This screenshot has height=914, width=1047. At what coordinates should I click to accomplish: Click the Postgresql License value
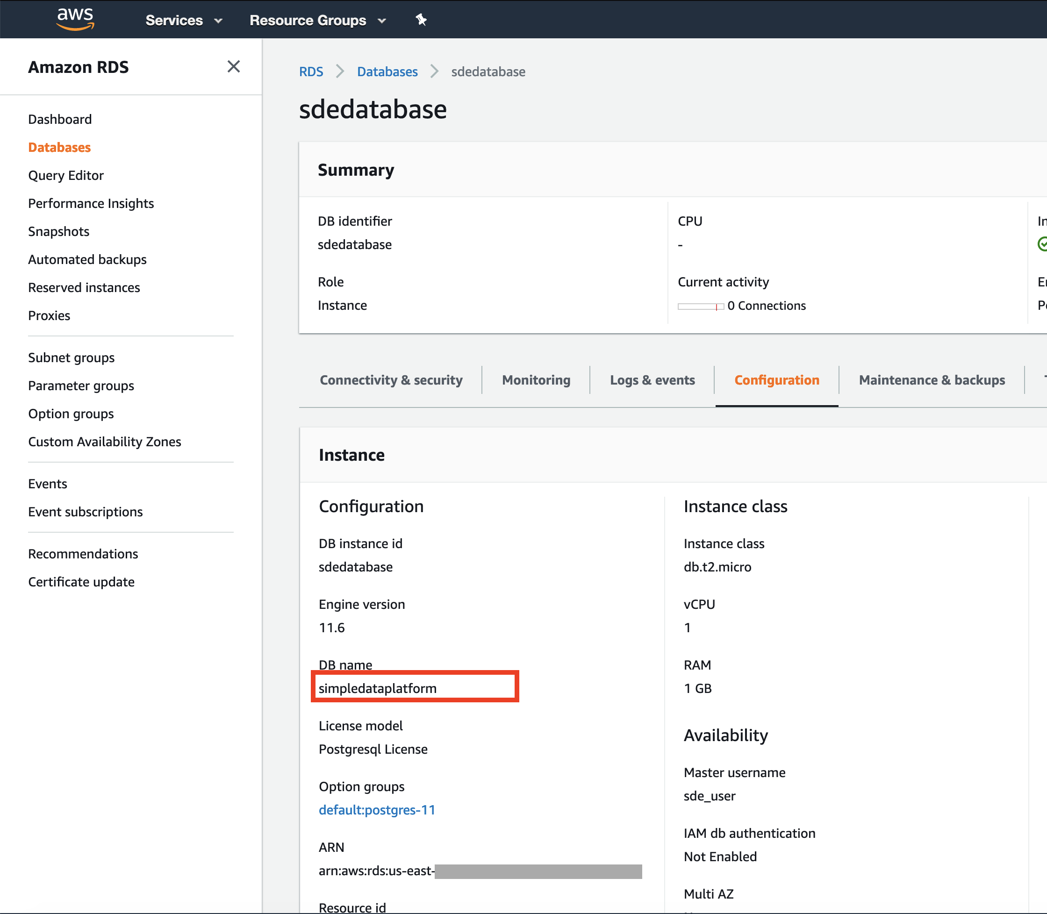pos(373,749)
